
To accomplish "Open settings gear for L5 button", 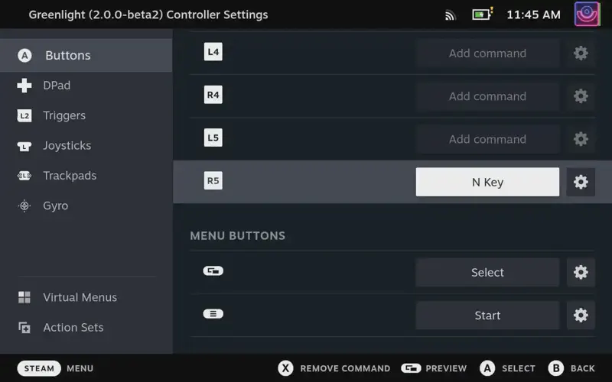I will click(x=581, y=139).
